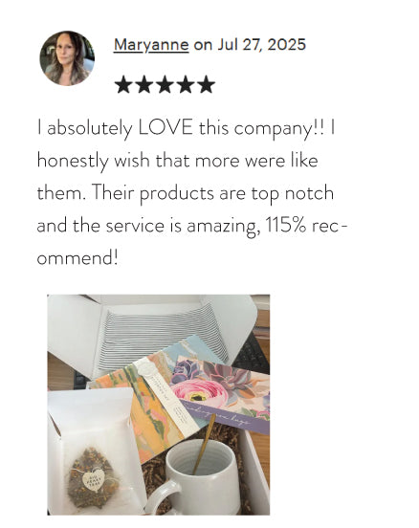Click the word LOVE in the review
This screenshot has width=419, height=528.
165,127
